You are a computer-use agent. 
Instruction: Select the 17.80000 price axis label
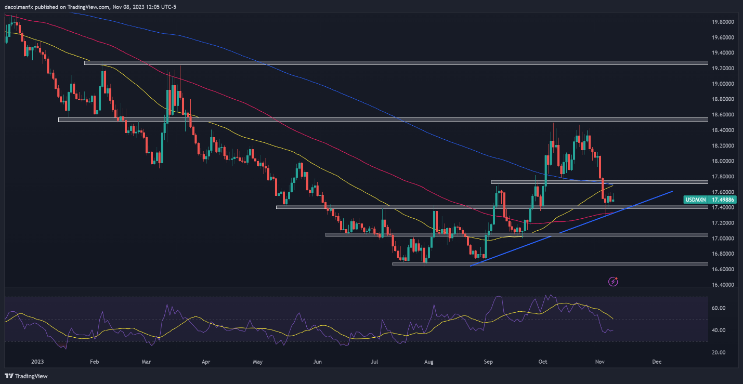tap(723, 177)
